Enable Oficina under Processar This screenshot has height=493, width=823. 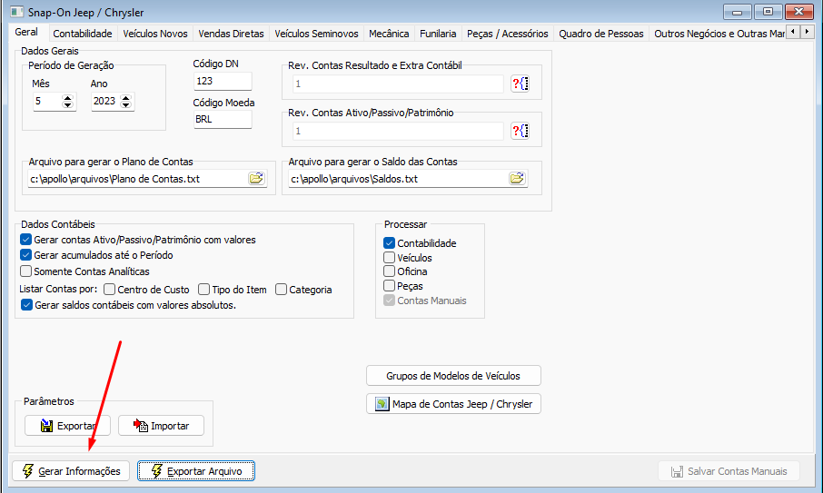click(389, 271)
